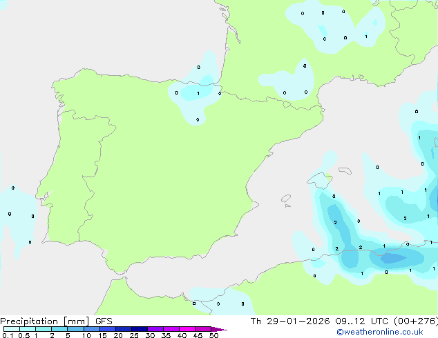Click the Mallorca island outline

tap(320, 181)
